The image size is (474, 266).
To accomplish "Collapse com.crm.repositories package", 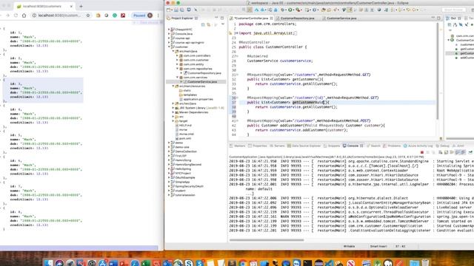I will tap(178, 69).
